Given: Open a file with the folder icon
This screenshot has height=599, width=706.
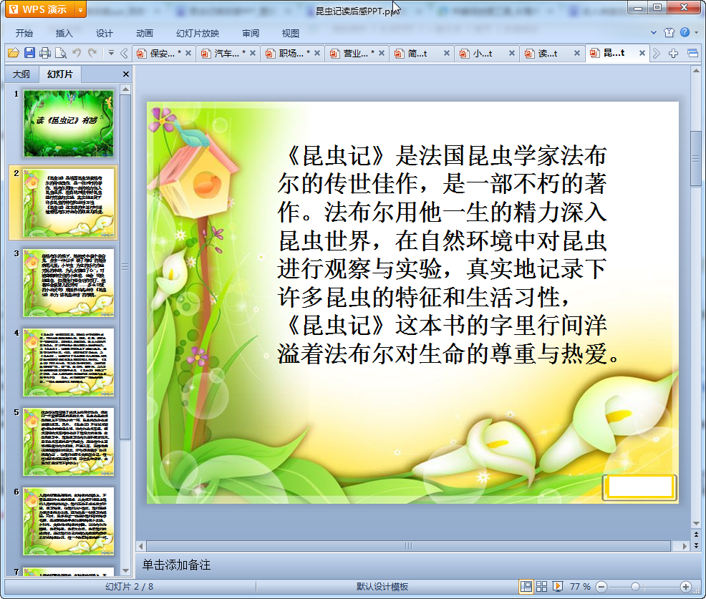Looking at the screenshot, I should tap(14, 53).
